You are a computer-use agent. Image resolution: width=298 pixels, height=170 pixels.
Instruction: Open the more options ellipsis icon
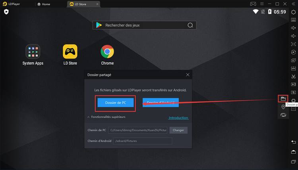click(x=294, y=109)
